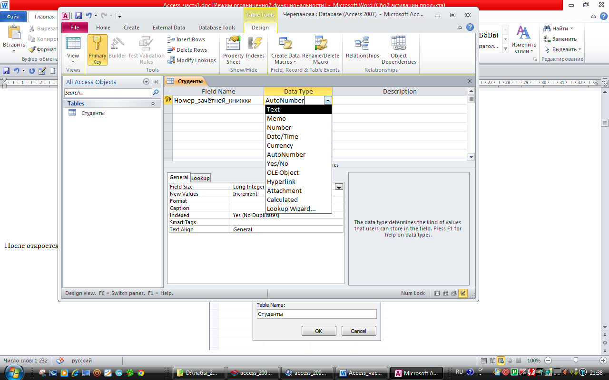Launch Lookup Wizard... option
Viewport: 609px width, 380px height.
pyautogui.click(x=298, y=209)
